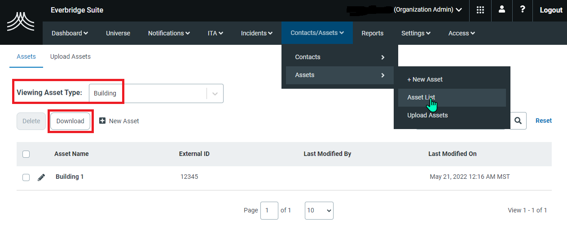This screenshot has height=229, width=567.
Task: Choose + New Asset from submenu
Action: [452, 79]
